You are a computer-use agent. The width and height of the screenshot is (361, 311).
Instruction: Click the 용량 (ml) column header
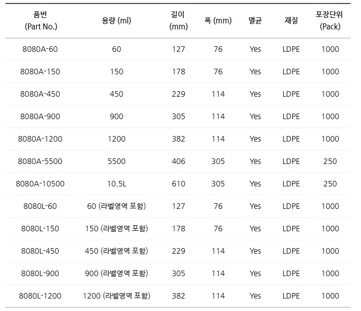click(117, 21)
